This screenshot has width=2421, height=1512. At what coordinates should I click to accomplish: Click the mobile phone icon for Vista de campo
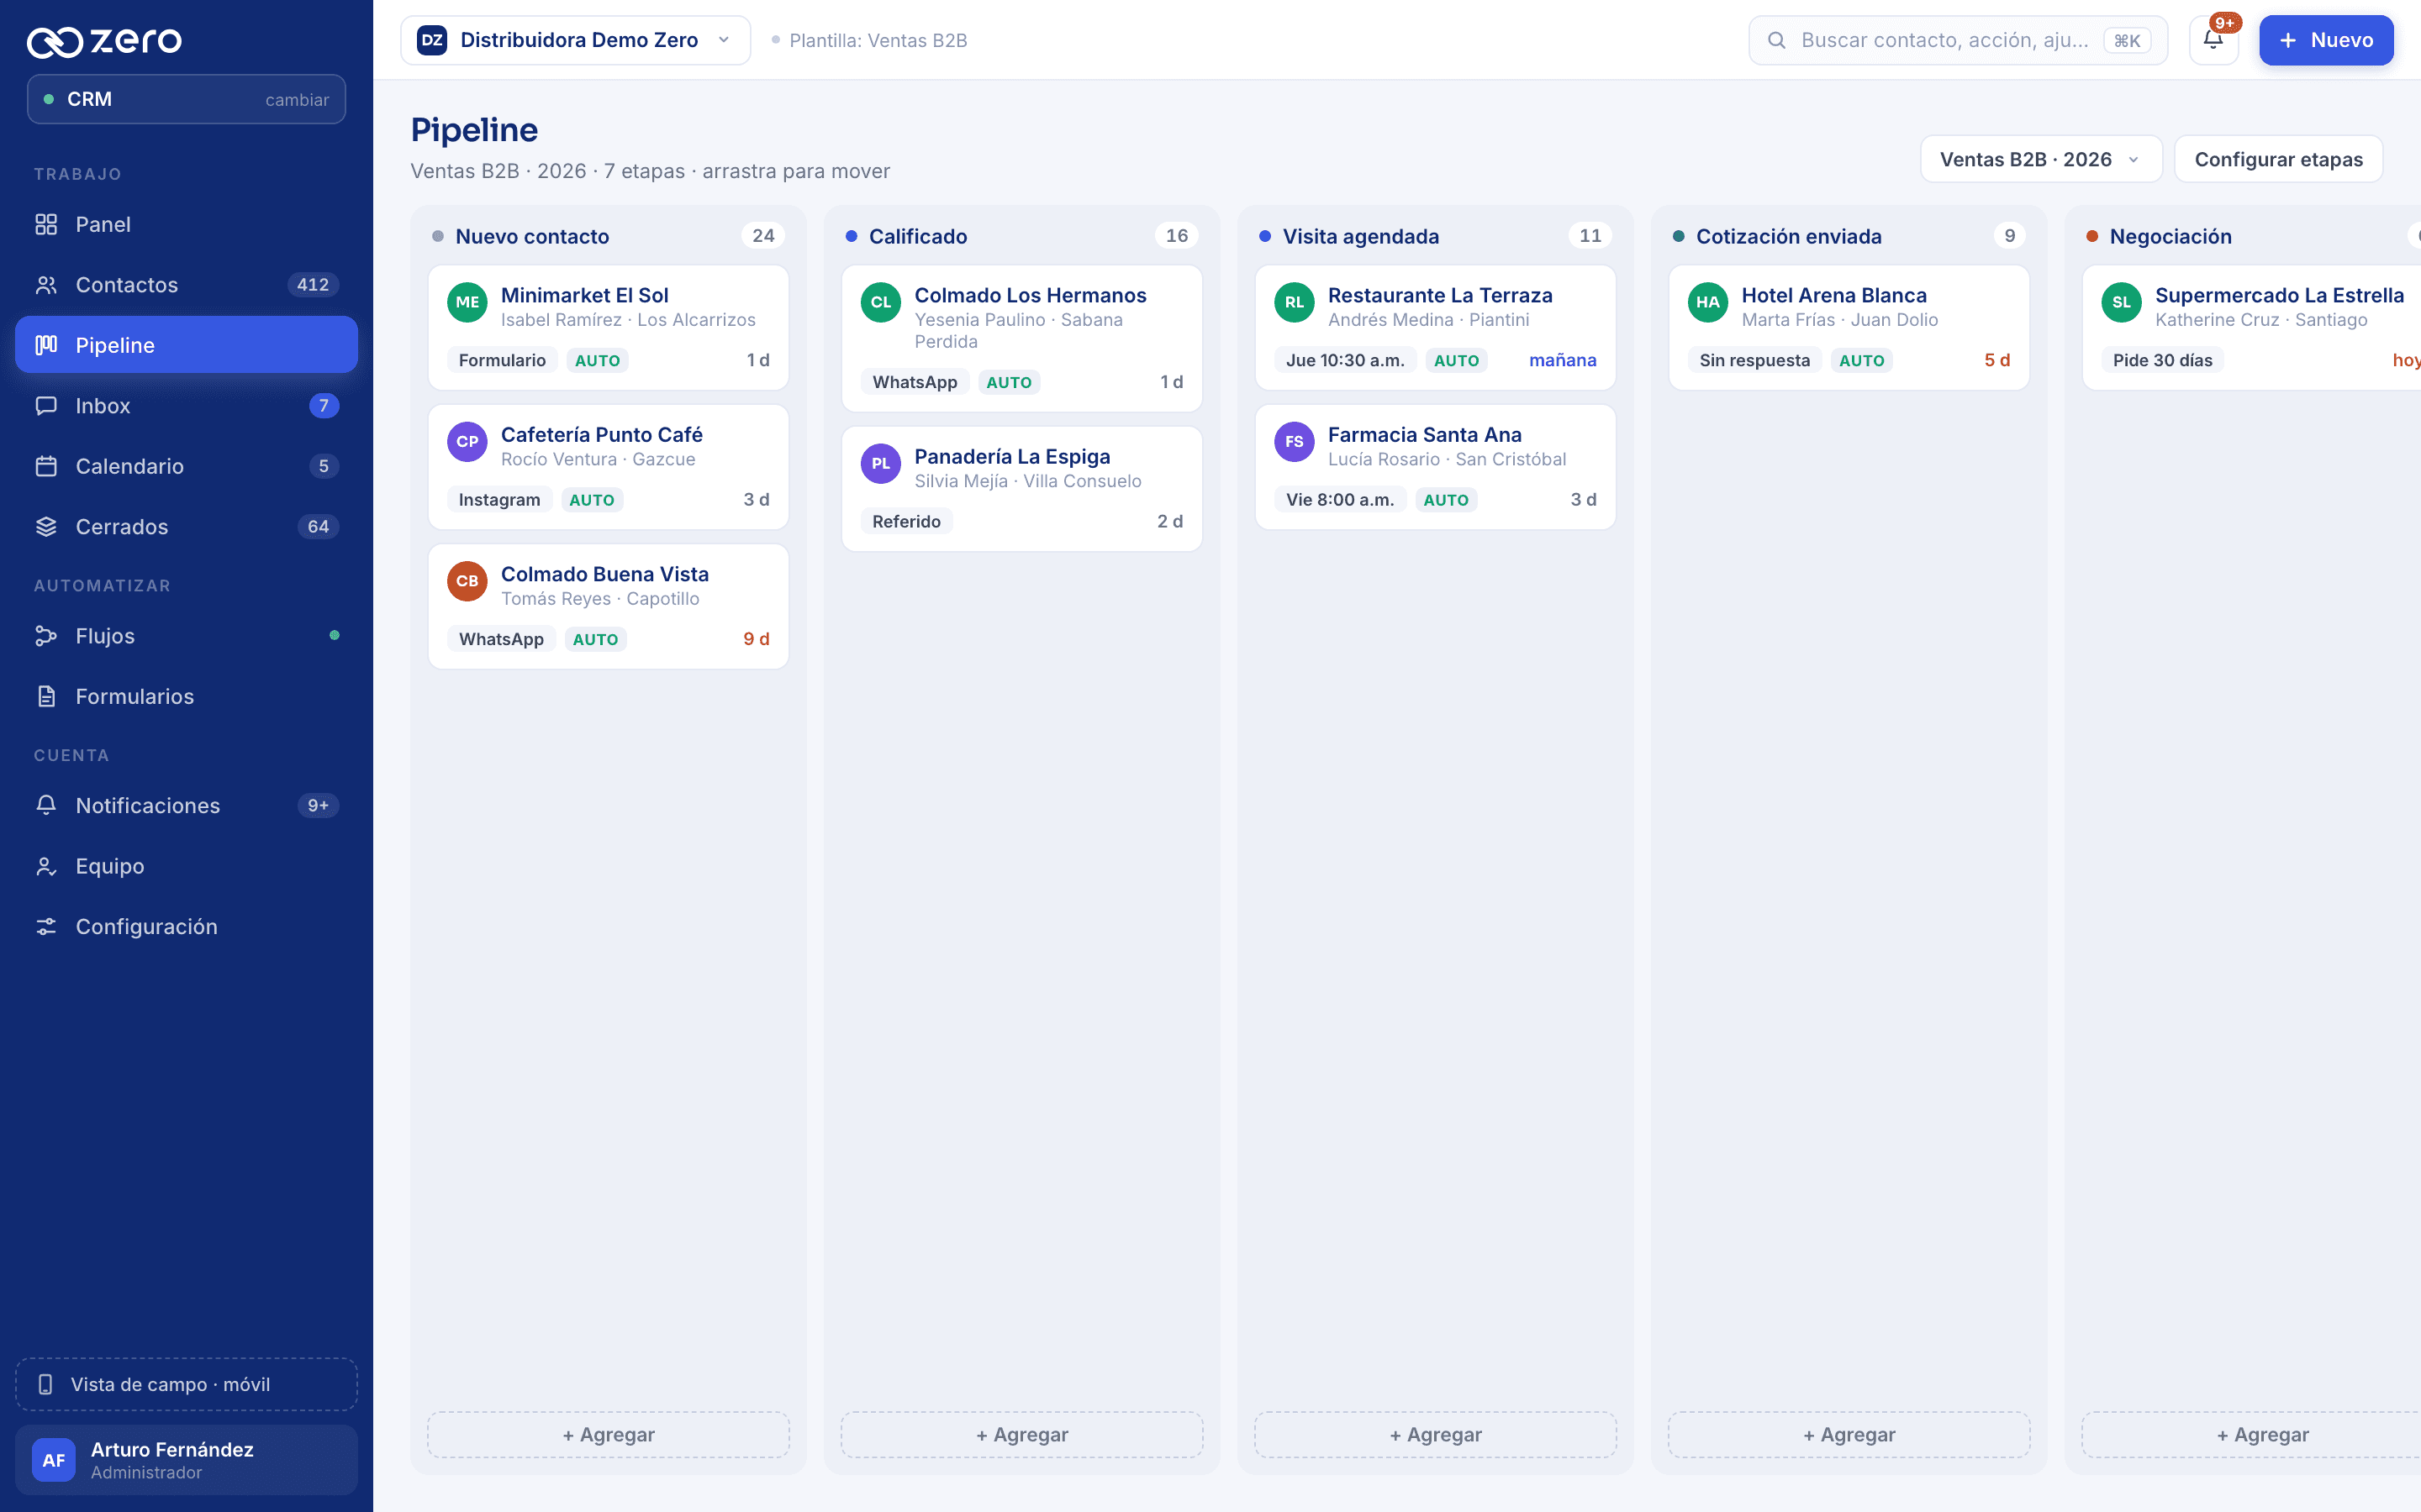[x=45, y=1384]
